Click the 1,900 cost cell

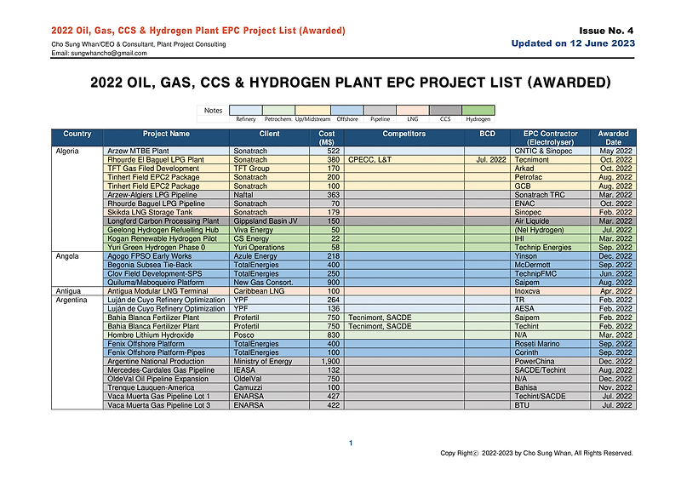pos(327,361)
